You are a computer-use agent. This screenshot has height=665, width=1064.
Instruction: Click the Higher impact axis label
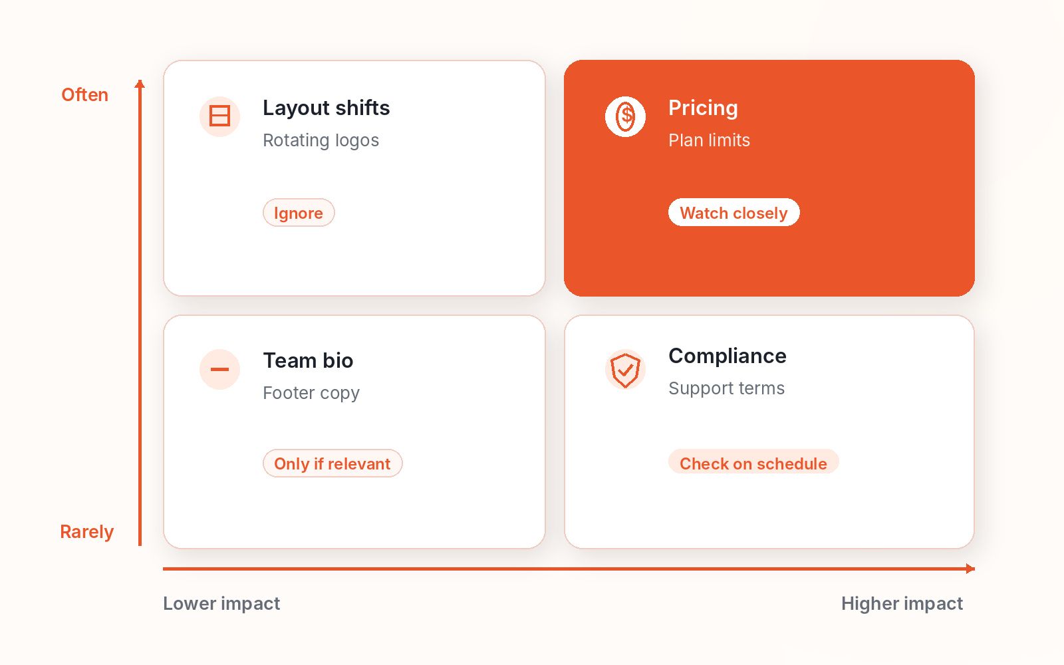coord(902,603)
